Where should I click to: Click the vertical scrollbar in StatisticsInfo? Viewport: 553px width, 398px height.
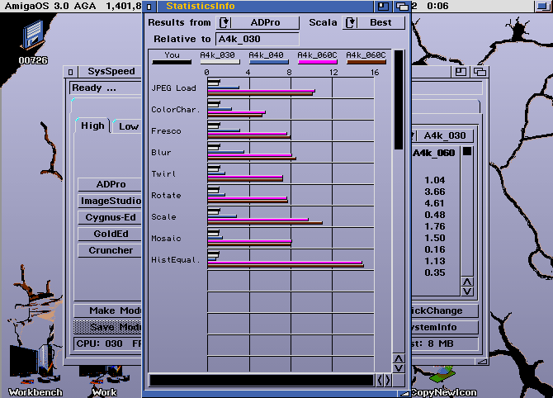click(x=399, y=201)
